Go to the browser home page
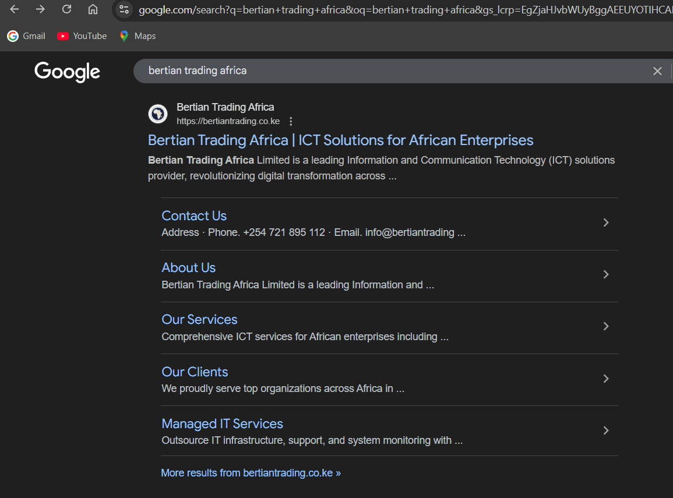Screen dimensions: 673x498 click(x=93, y=9)
